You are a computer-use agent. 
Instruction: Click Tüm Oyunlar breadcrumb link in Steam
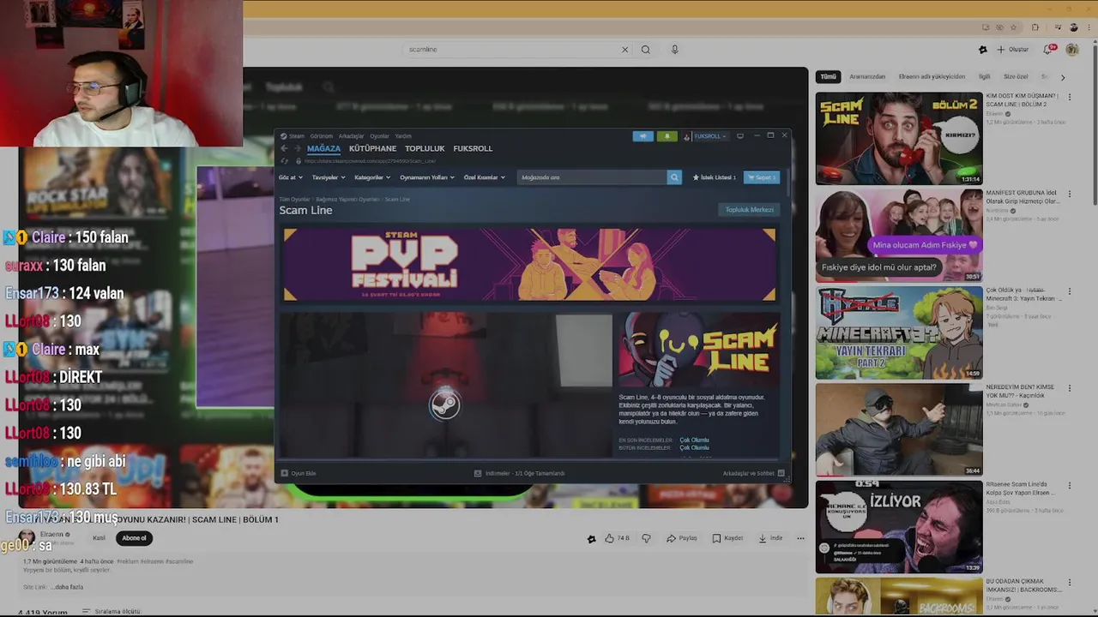point(294,199)
